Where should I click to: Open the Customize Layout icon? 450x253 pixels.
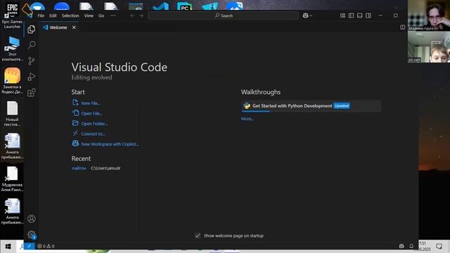point(342,15)
